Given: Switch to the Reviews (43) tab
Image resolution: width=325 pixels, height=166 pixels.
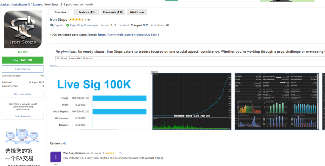Looking at the screenshot, I should tap(86, 12).
